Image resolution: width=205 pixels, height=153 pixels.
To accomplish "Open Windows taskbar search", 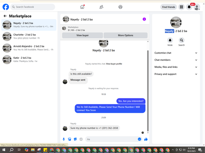I will 11,150.
